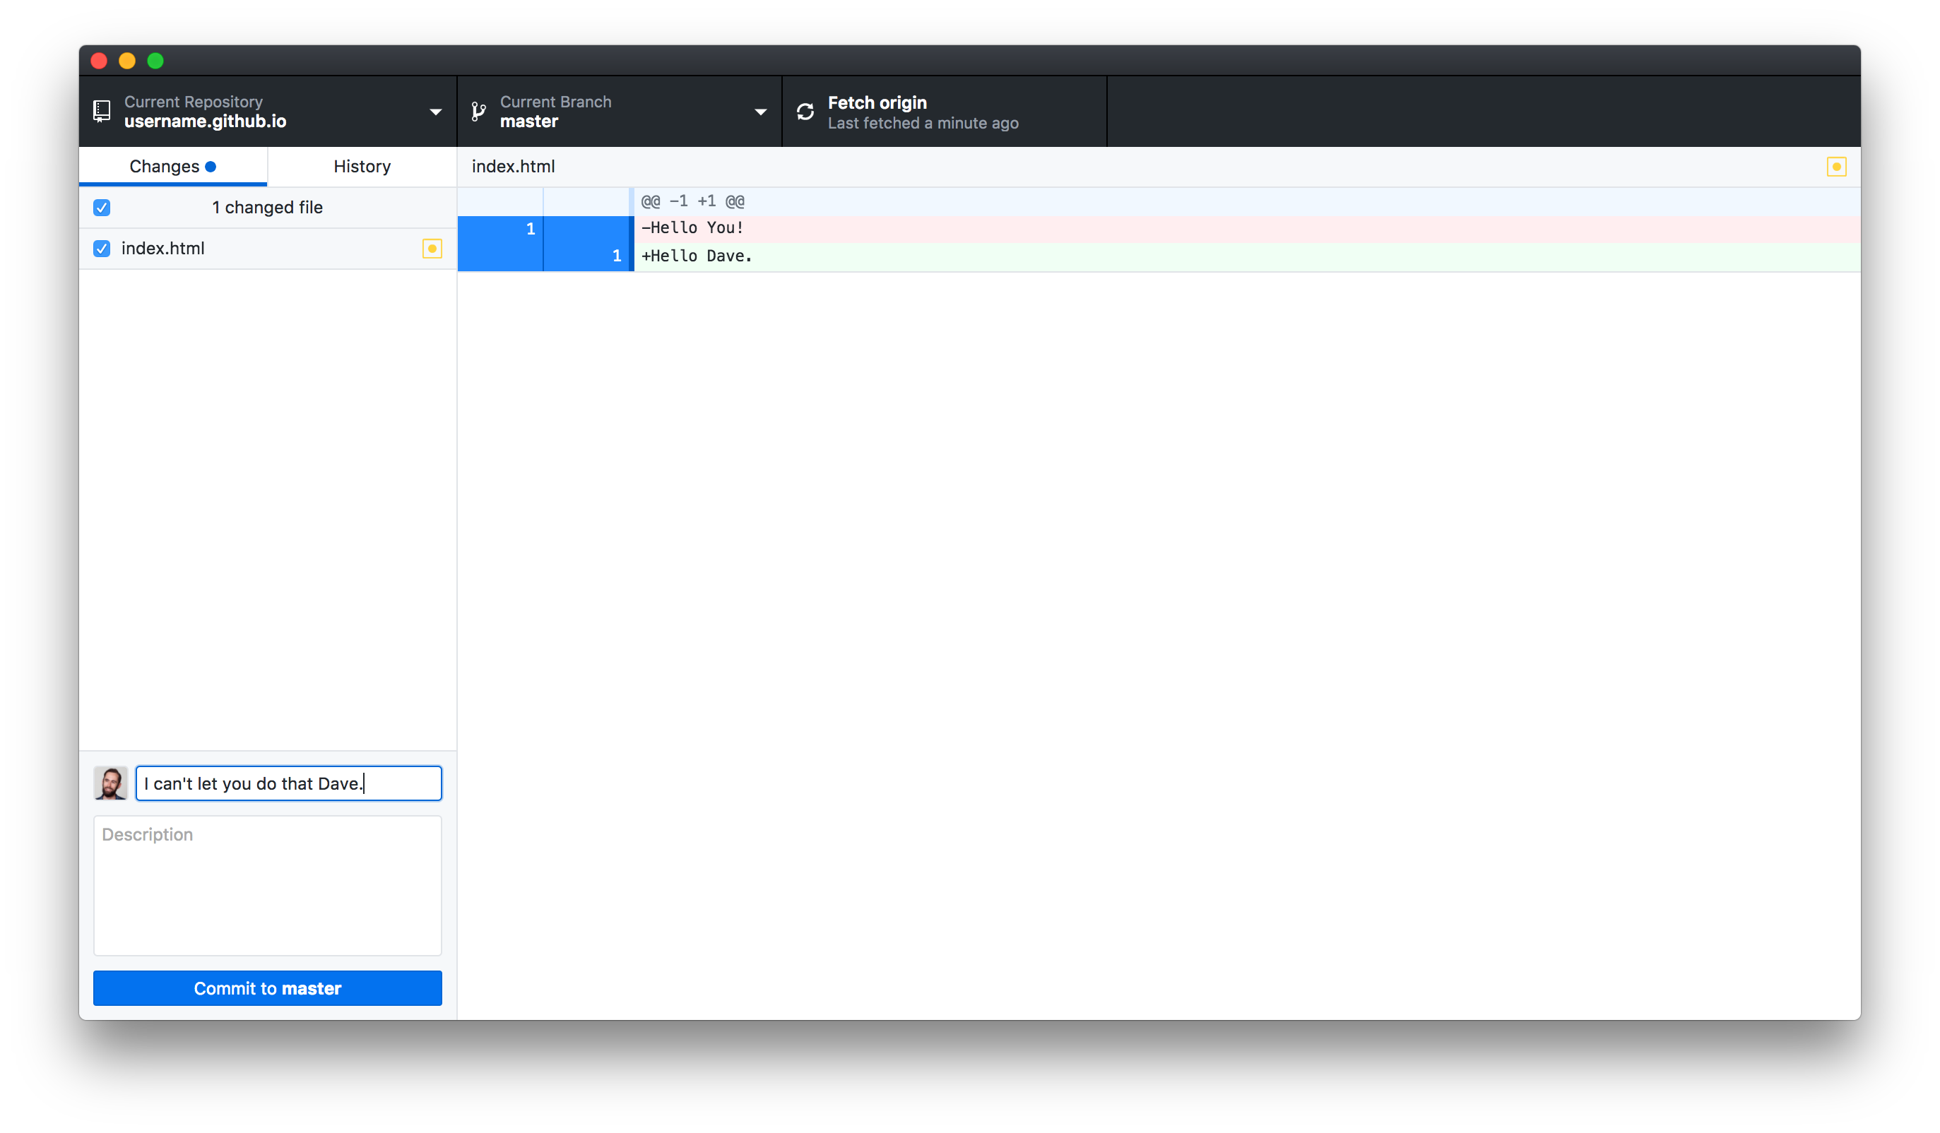
Task: Focus the commit summary input field
Action: click(x=289, y=783)
